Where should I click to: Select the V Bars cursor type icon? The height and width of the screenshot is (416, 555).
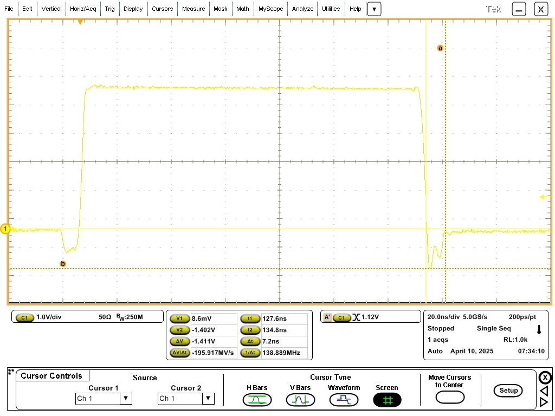300,400
